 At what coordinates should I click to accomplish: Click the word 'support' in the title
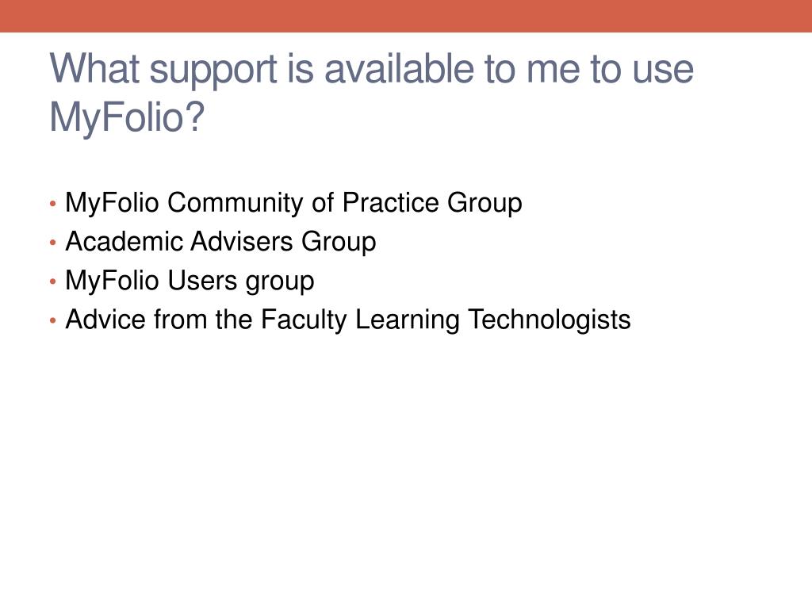pyautogui.click(x=213, y=71)
